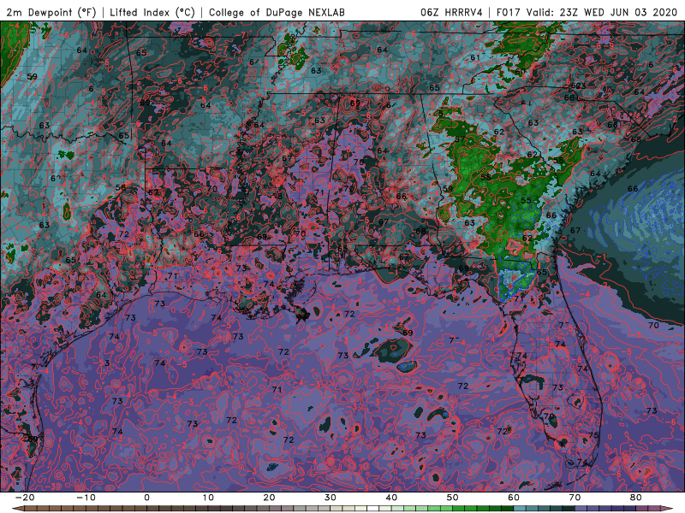Click "College of DuPage NEXLAB" header text

tap(277, 12)
